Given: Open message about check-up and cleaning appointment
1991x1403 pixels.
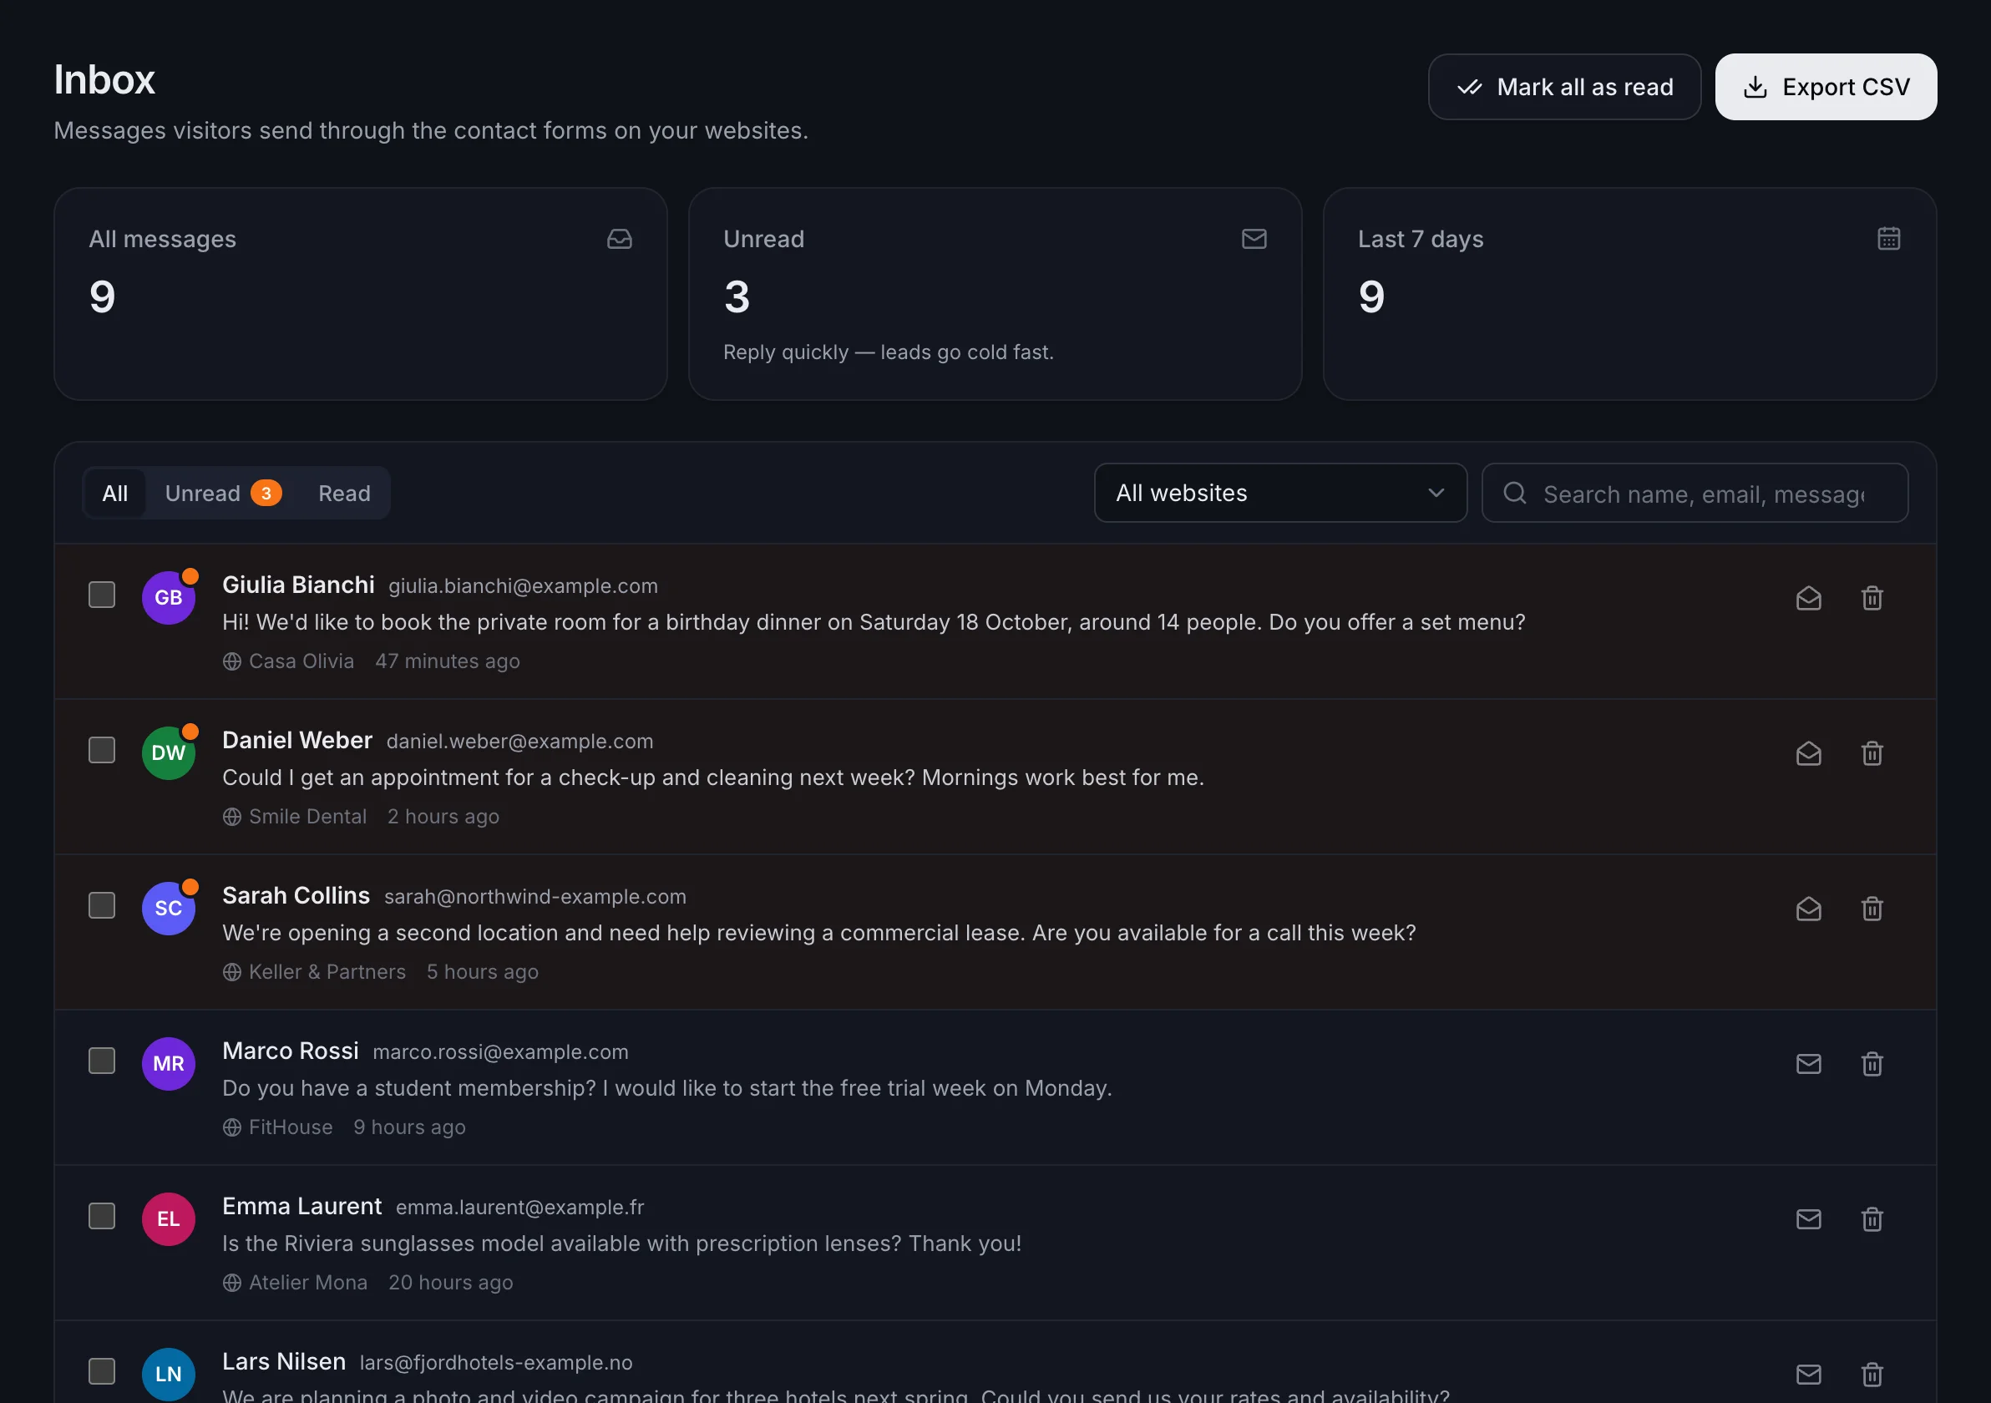Looking at the screenshot, I should click(x=713, y=777).
